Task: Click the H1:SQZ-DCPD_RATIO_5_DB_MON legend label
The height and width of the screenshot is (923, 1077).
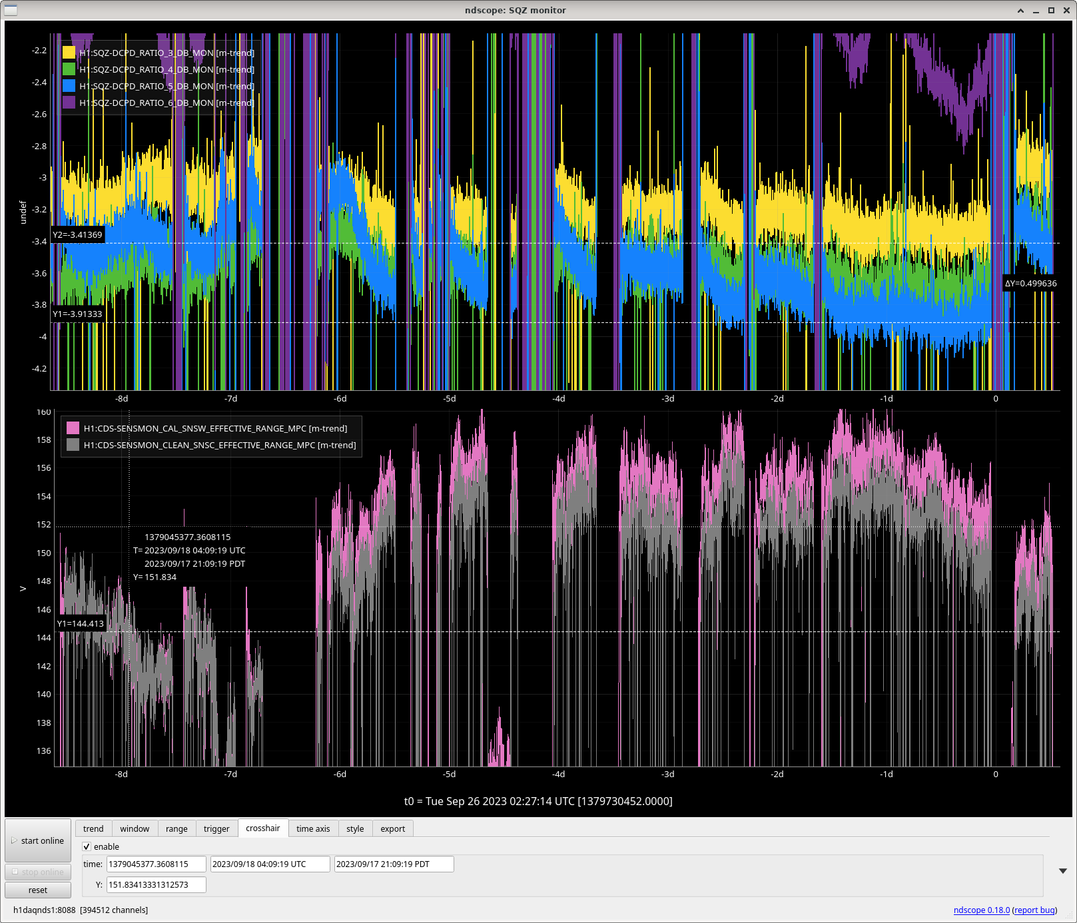Action: pyautogui.click(x=167, y=86)
